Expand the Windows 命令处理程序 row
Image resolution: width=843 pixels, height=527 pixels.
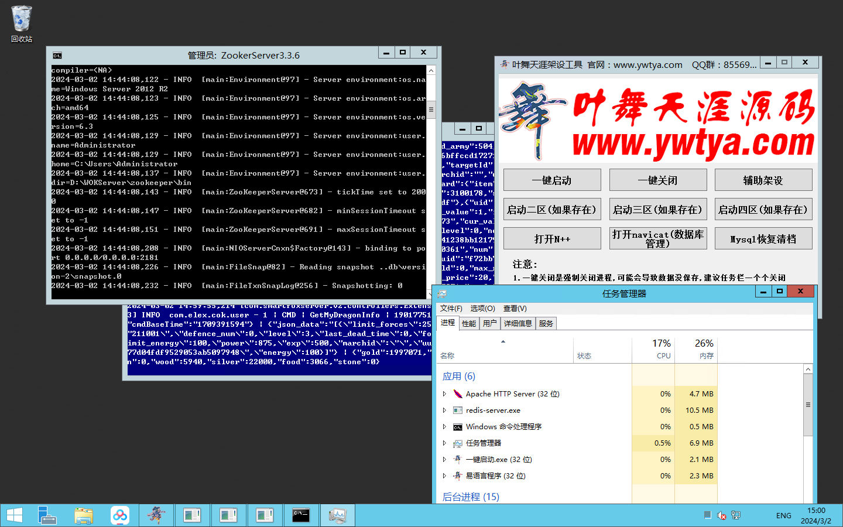(444, 427)
